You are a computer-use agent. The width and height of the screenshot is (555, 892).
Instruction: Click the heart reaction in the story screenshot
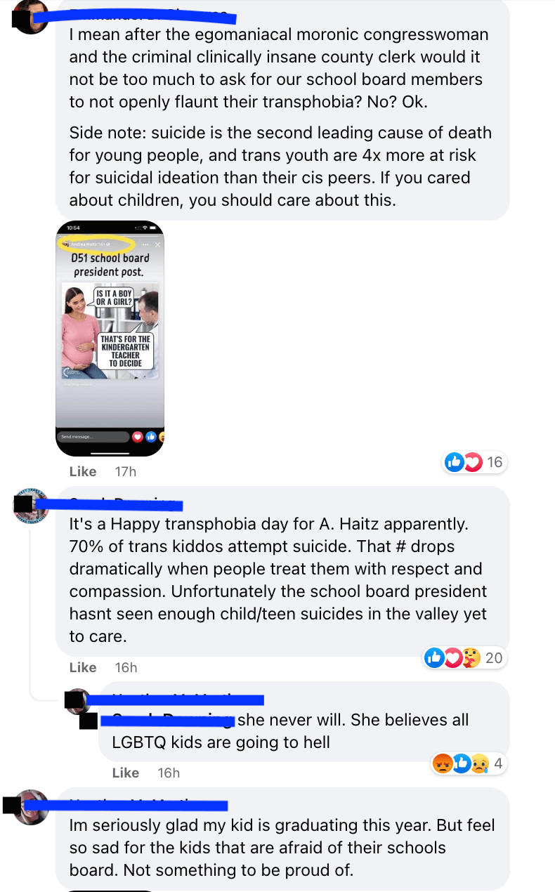point(138,437)
